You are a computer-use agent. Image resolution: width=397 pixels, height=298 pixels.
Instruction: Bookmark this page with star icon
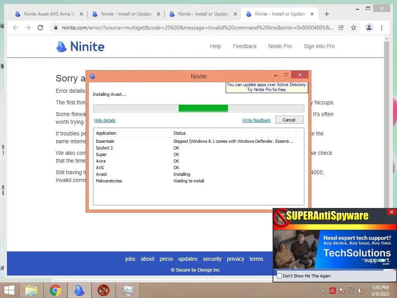click(x=354, y=28)
